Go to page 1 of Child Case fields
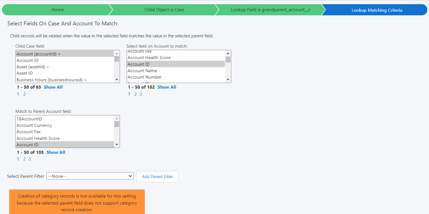 (18, 94)
